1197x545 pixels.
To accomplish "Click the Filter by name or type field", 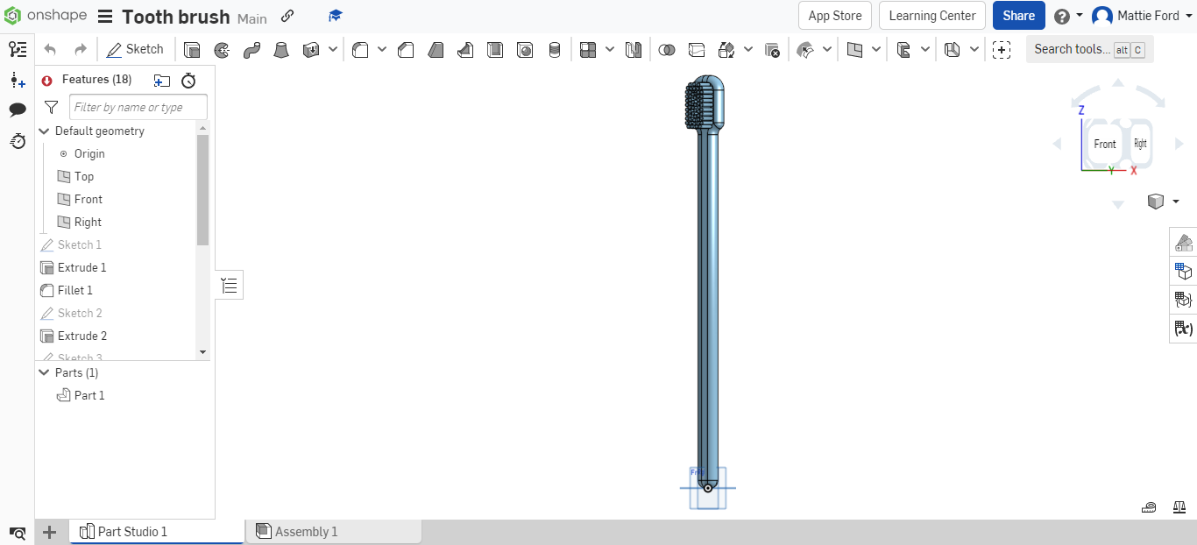I will pos(138,106).
